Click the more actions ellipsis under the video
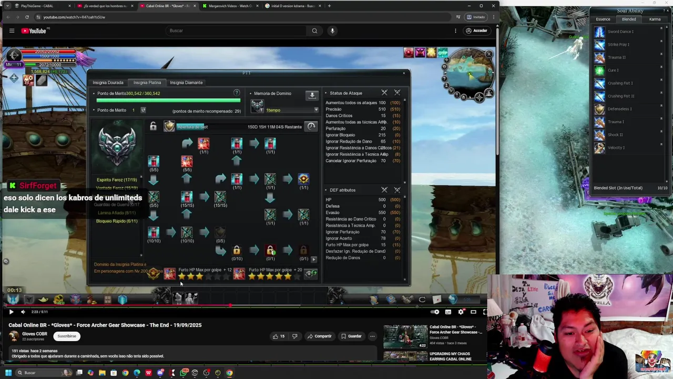Screen dimensions: 673x379 pos(372,336)
